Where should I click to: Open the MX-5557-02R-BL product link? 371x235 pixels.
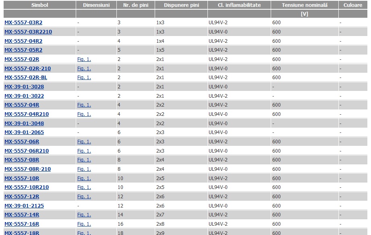(25, 78)
